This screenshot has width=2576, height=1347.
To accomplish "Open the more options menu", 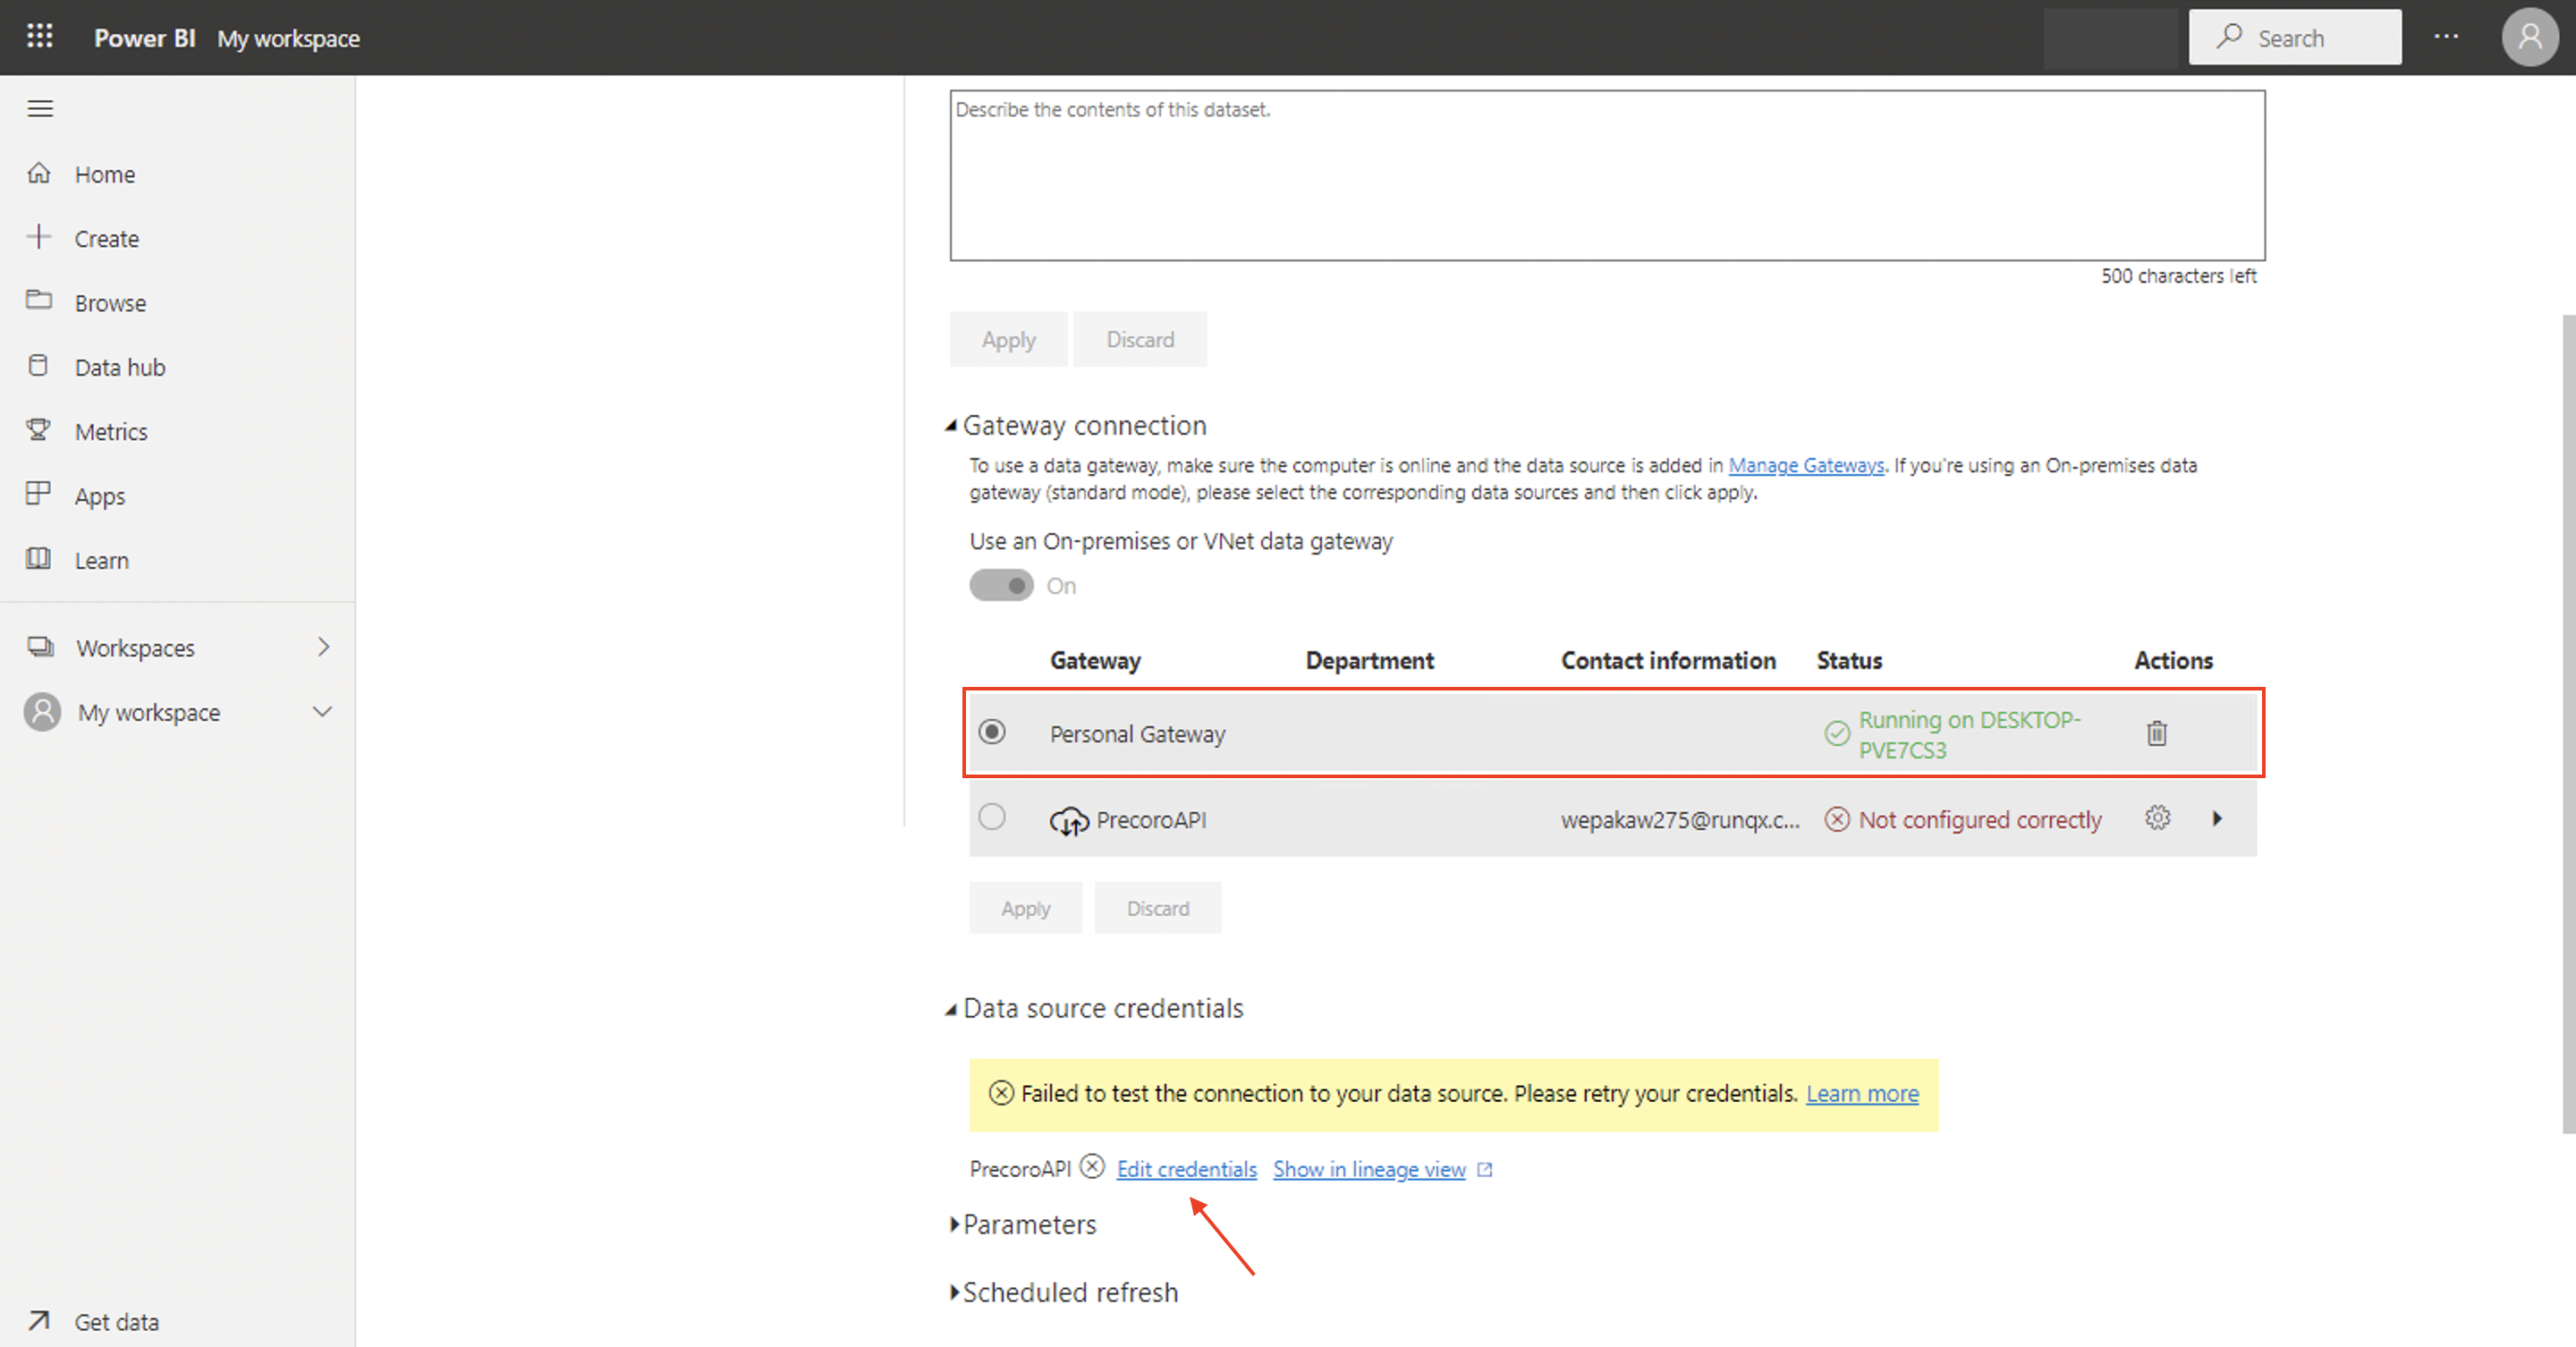I will tap(2447, 37).
